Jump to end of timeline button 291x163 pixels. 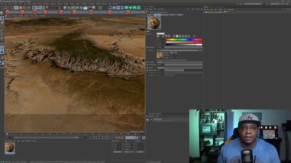pyautogui.click(x=111, y=138)
